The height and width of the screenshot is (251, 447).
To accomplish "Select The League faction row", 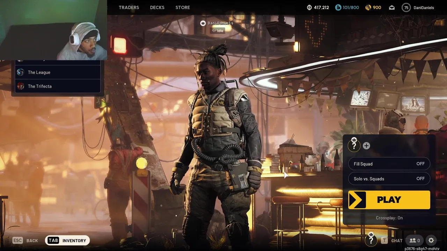I will (x=58, y=72).
